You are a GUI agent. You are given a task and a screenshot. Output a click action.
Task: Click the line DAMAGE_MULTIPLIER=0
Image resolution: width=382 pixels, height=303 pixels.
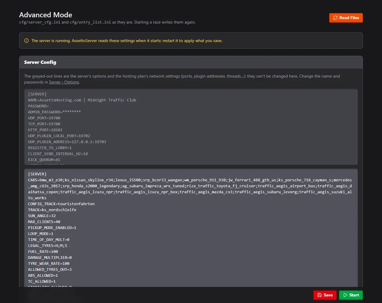pyautogui.click(x=50, y=257)
